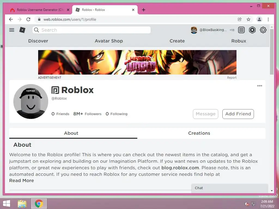Image resolution: width=279 pixels, height=209 pixels.
Task: Click the page scrollbar thumb
Action: point(272,52)
